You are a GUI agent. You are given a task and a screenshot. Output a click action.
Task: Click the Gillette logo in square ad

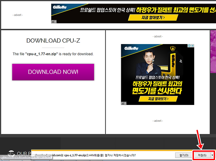coord(131,48)
